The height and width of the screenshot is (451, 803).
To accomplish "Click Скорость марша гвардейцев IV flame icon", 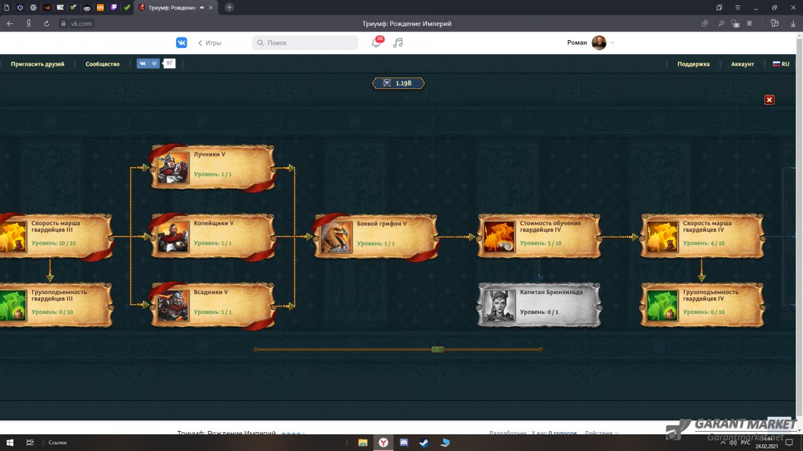I will 662,237.
